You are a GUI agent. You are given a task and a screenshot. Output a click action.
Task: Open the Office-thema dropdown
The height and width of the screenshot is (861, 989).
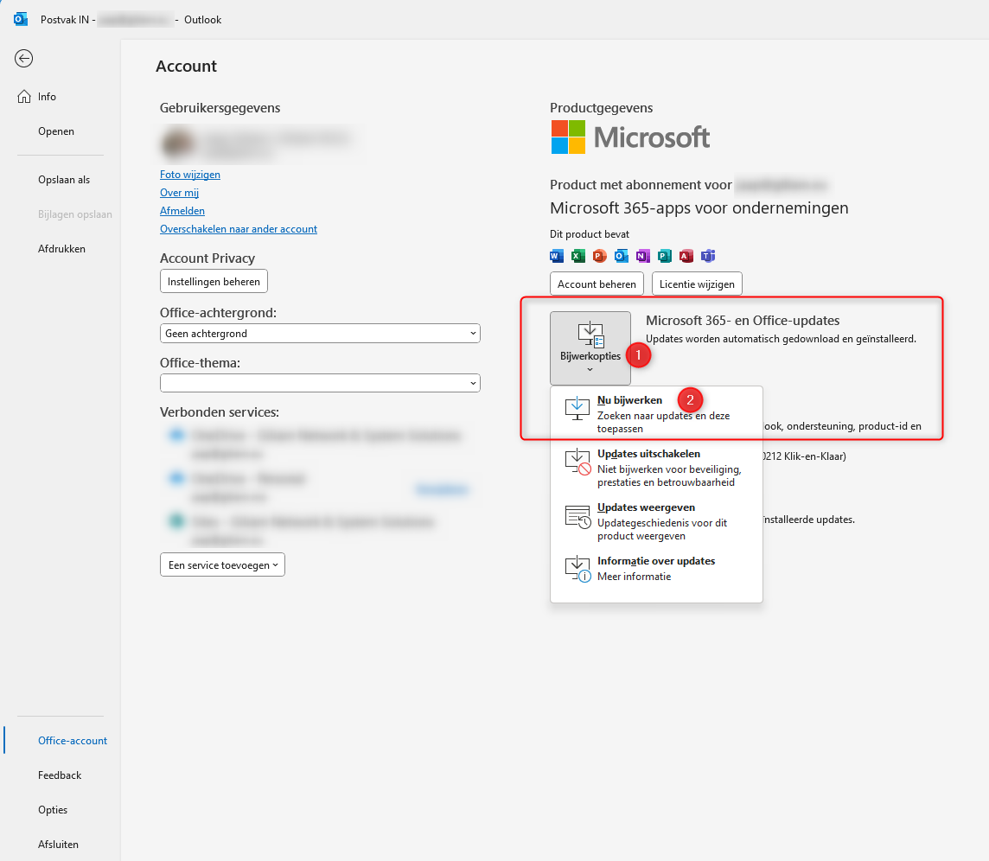tap(320, 383)
